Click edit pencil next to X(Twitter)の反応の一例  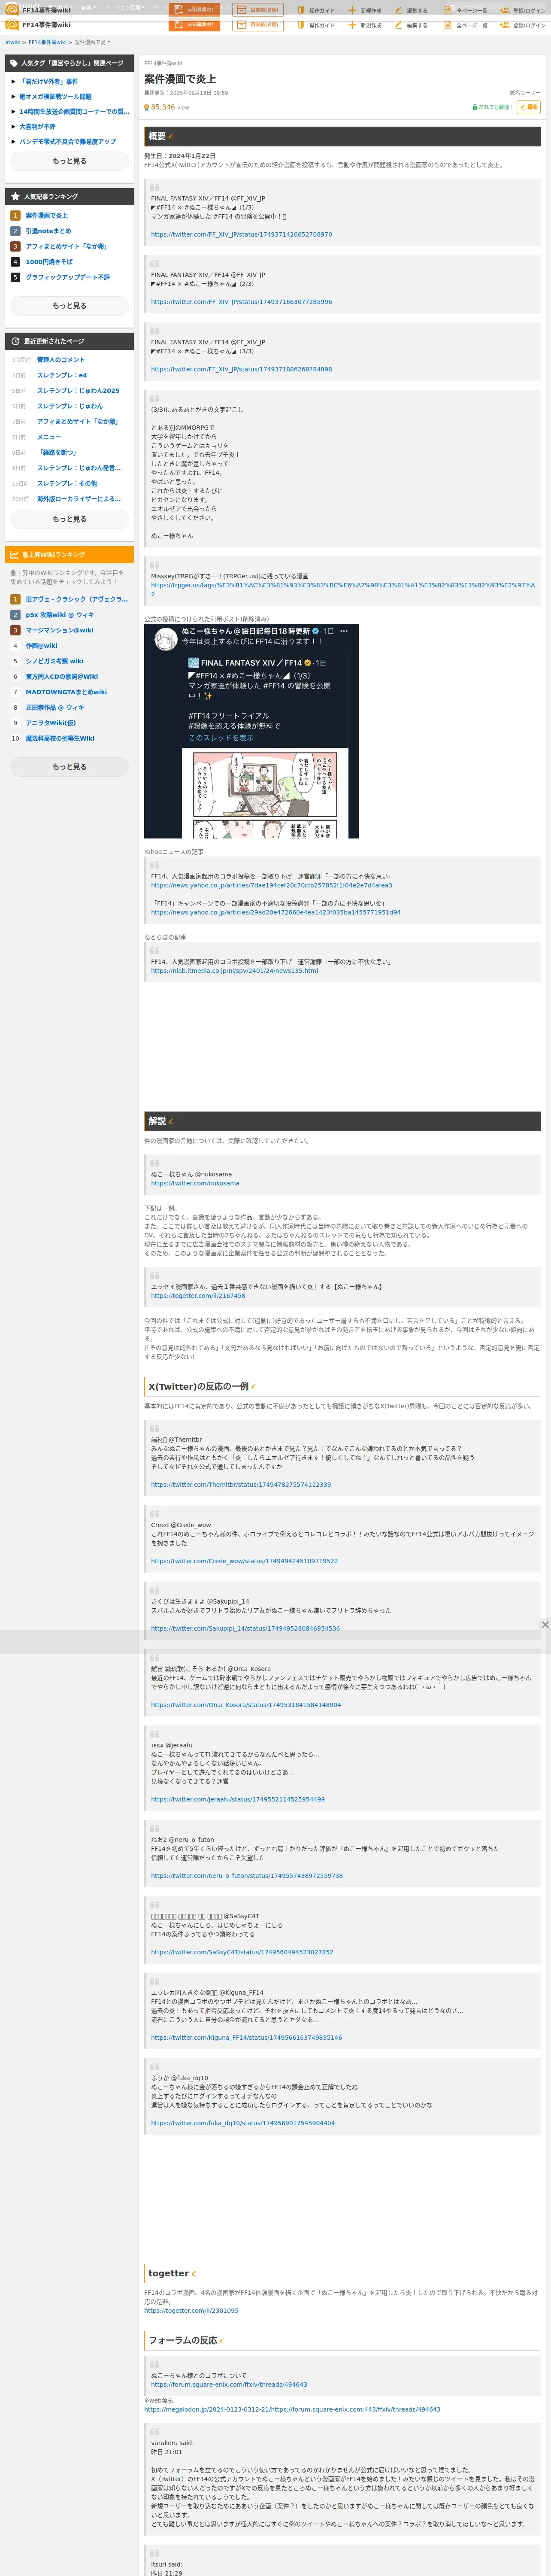[254, 1387]
